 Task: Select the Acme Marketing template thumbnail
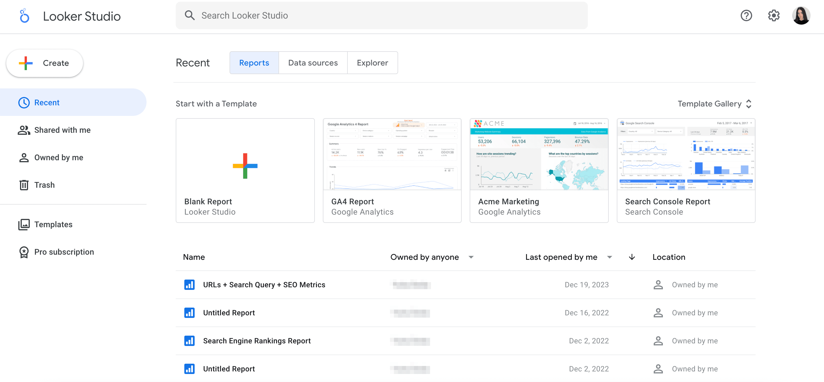539,154
